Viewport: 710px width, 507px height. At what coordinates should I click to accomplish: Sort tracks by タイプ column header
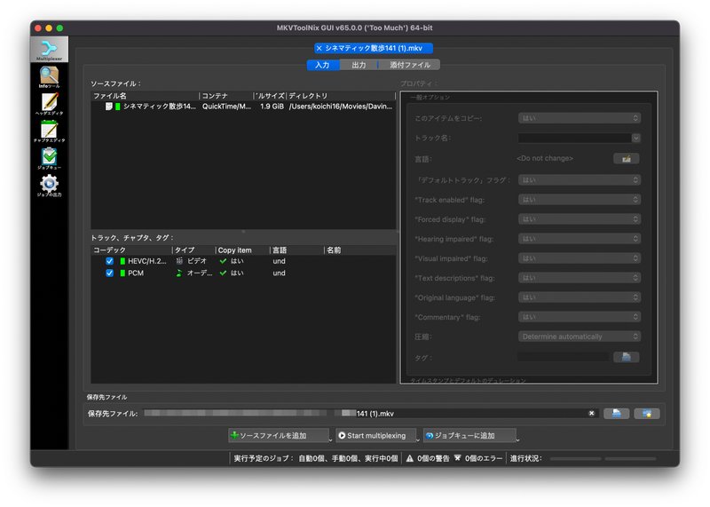pos(193,250)
